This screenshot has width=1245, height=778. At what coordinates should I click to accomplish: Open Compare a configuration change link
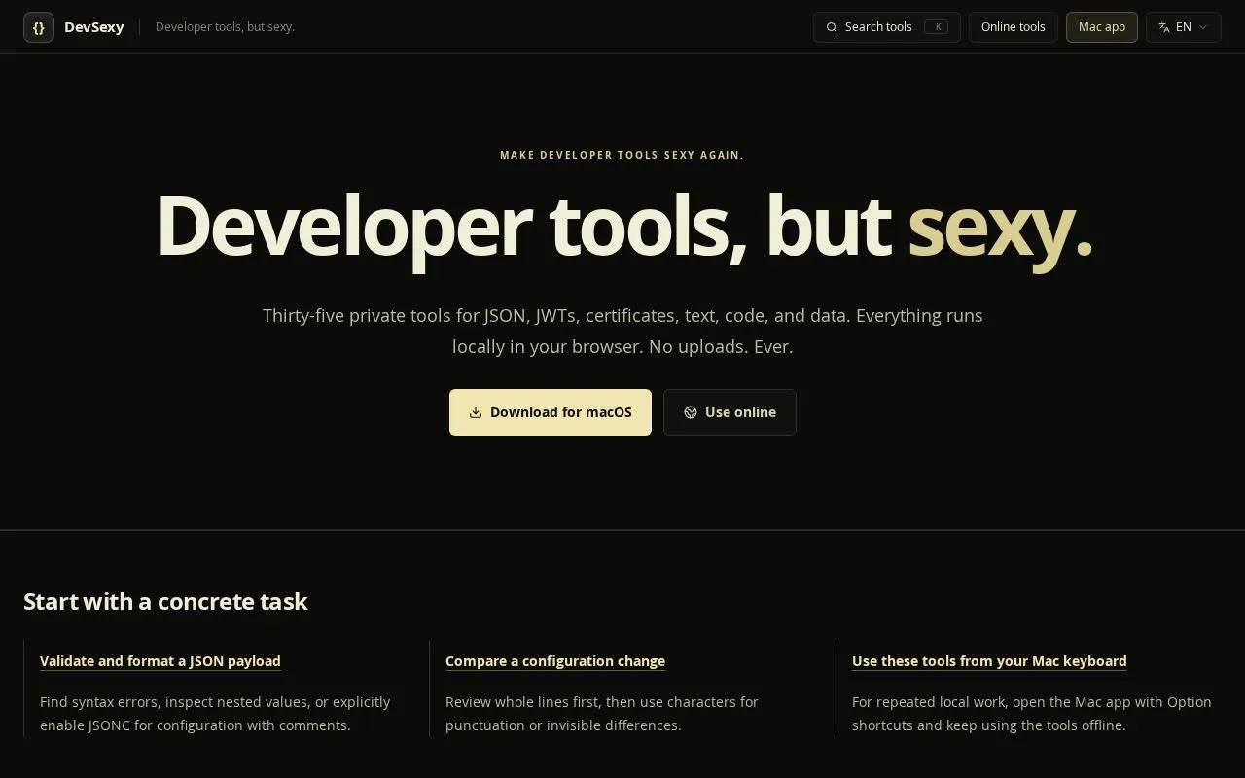click(555, 661)
